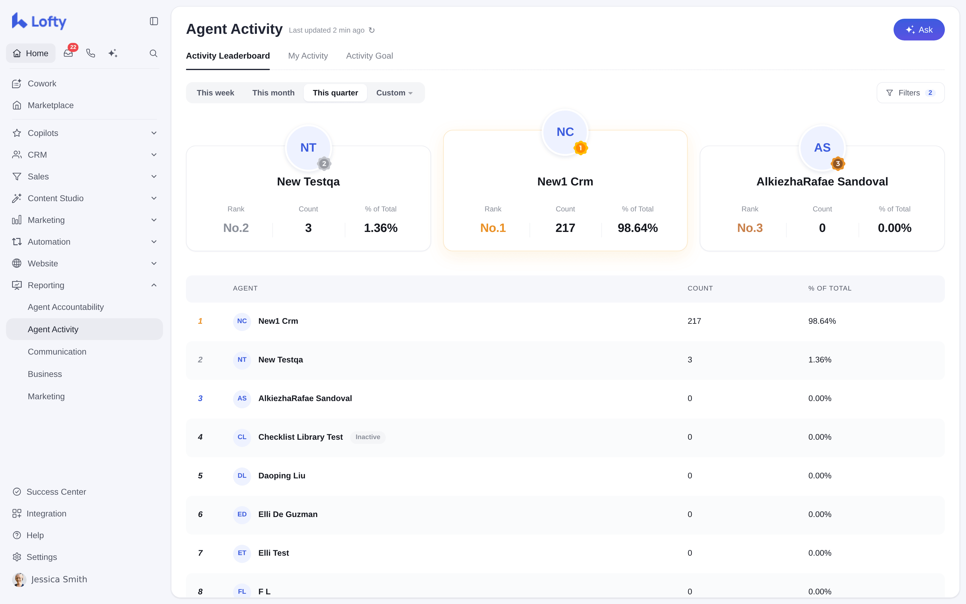
Task: Open the Filters button
Action: (x=910, y=93)
